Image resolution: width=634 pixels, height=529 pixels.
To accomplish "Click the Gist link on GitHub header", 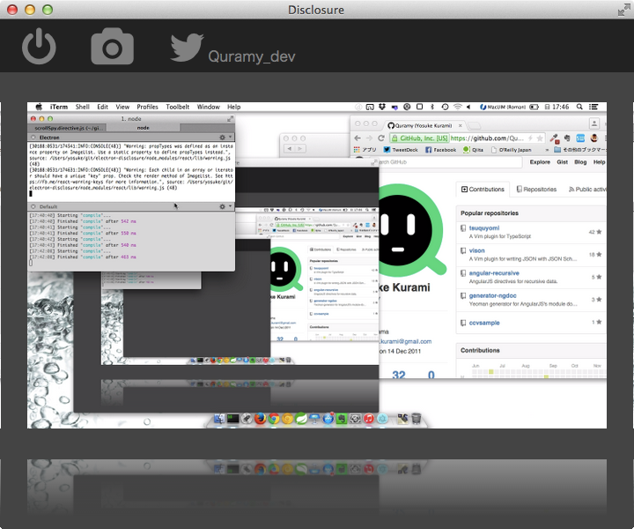I will pyautogui.click(x=562, y=162).
